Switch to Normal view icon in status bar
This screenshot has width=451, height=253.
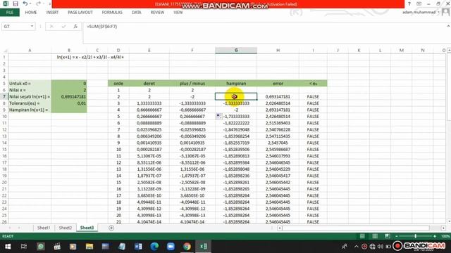[x=362, y=236]
